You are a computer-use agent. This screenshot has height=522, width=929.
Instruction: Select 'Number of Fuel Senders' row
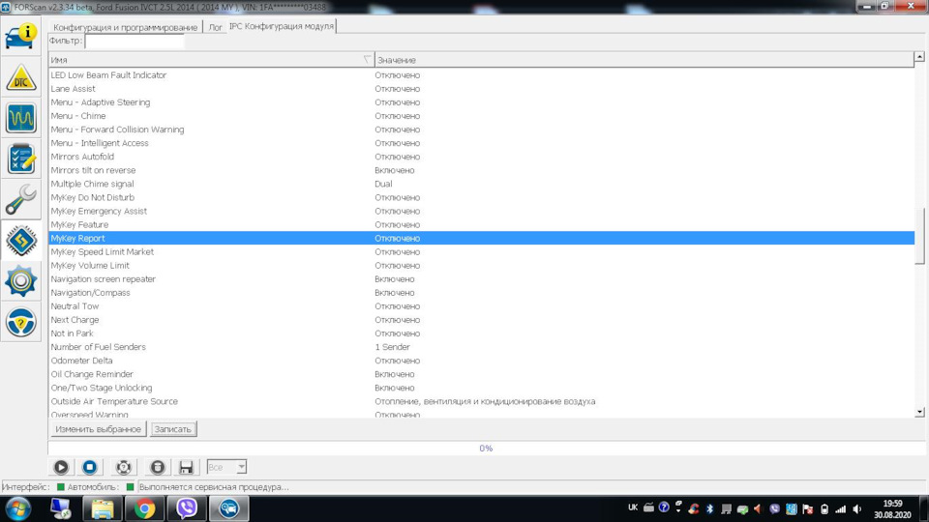tap(481, 347)
